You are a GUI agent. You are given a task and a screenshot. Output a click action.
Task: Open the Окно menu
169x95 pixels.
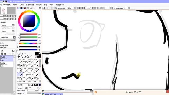coord(51,5)
